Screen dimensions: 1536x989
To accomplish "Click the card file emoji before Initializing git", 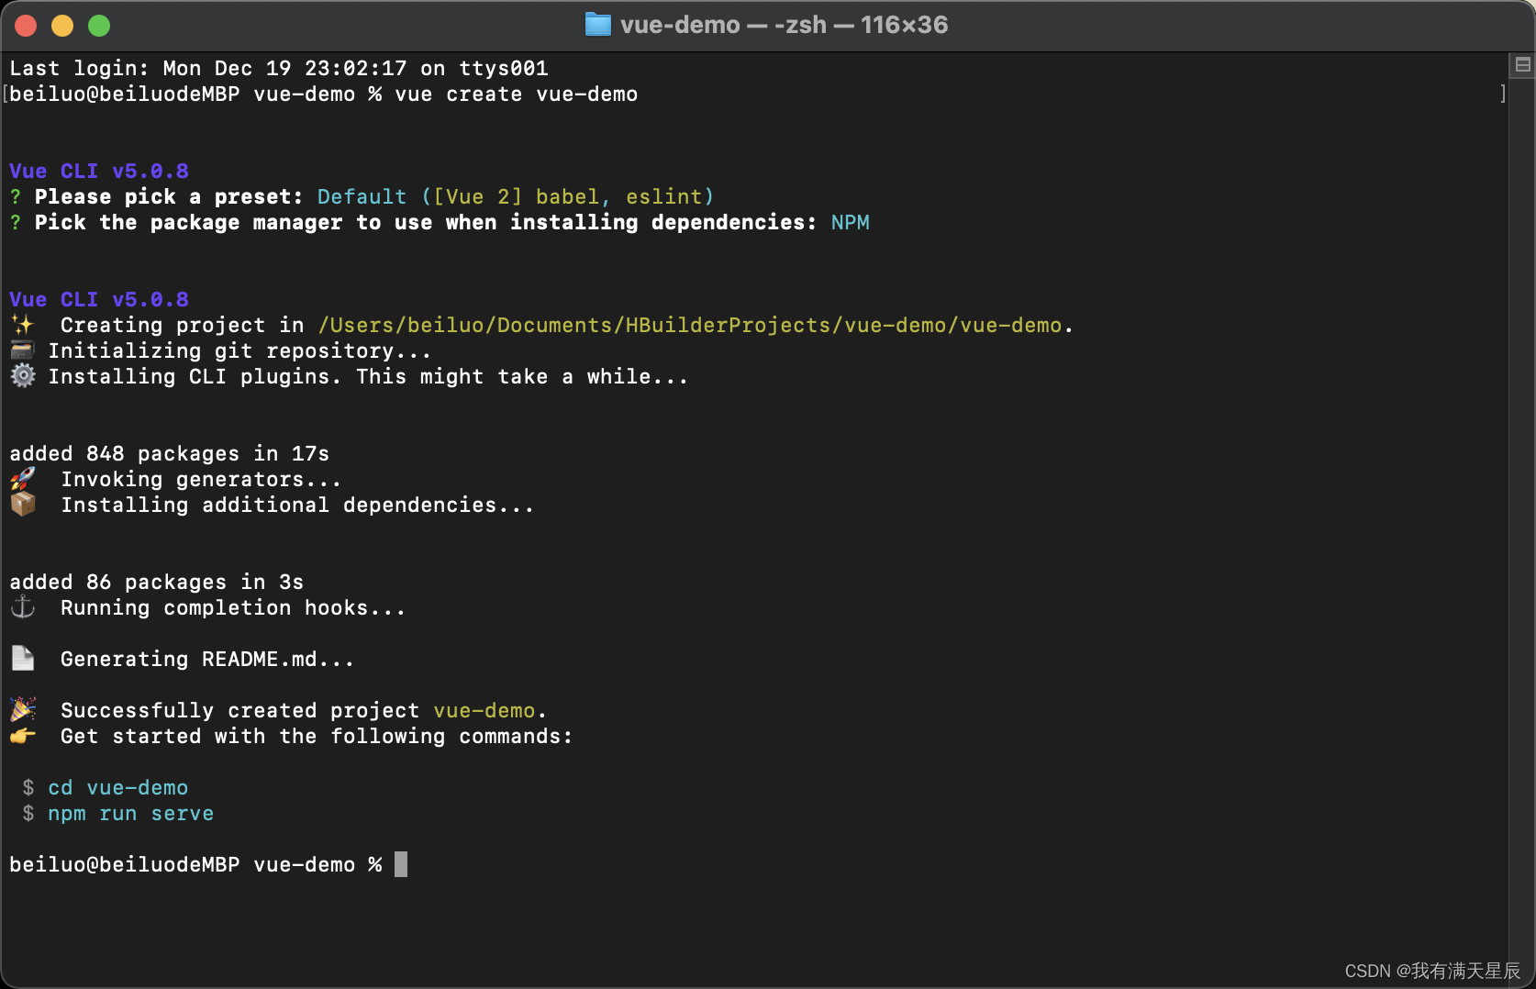I will 22,350.
